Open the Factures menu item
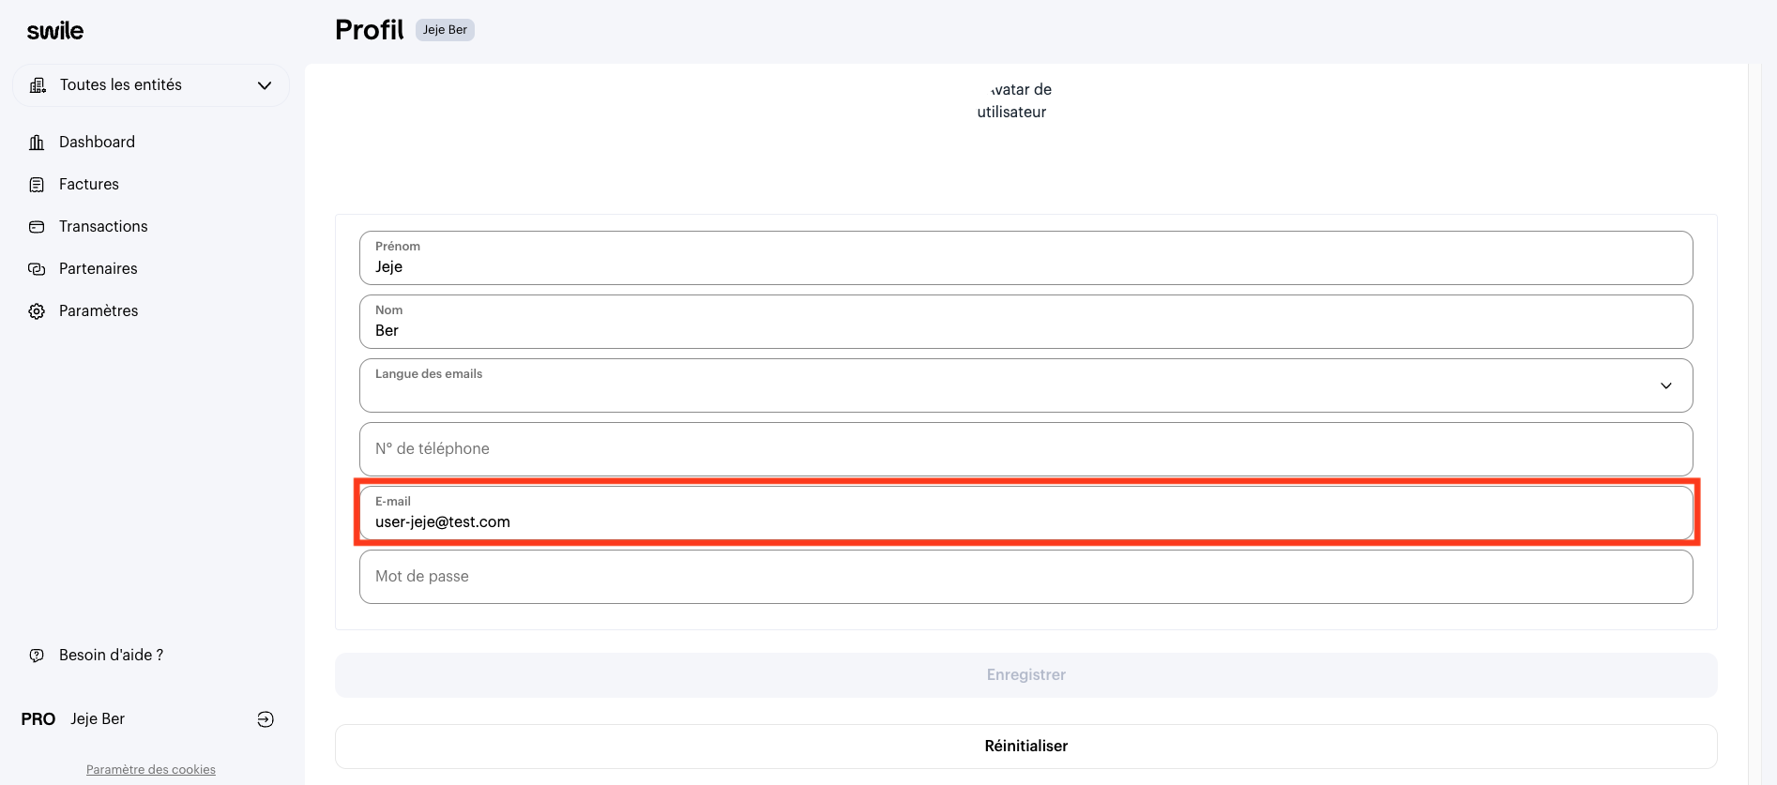 (89, 185)
